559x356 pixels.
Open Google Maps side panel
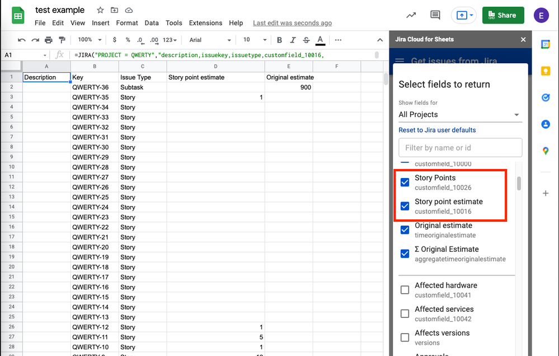pos(546,151)
